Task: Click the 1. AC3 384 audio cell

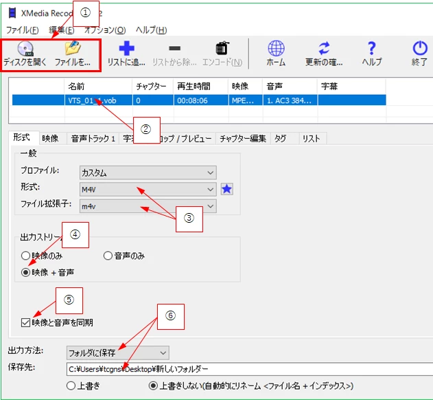Action: tap(290, 100)
